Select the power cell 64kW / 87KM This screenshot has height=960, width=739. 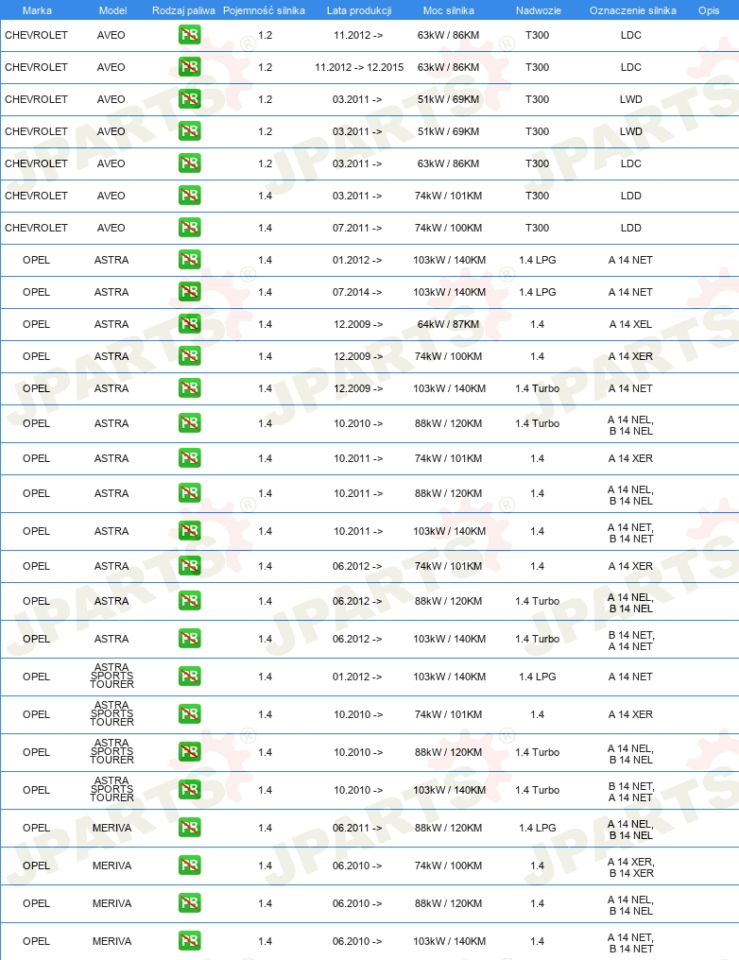pos(448,324)
